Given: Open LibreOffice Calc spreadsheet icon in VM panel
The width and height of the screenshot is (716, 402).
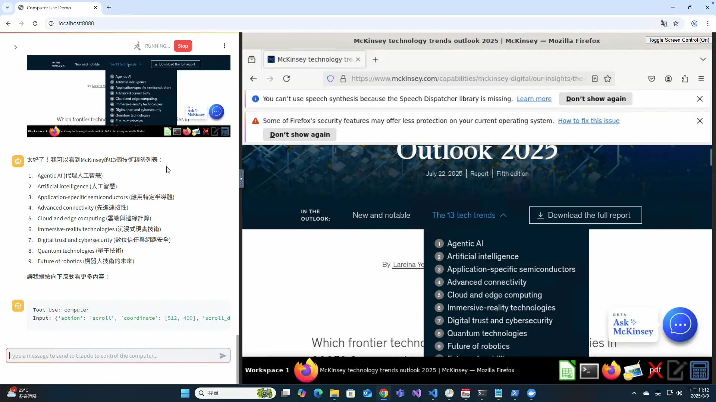Looking at the screenshot, I should click(567, 370).
